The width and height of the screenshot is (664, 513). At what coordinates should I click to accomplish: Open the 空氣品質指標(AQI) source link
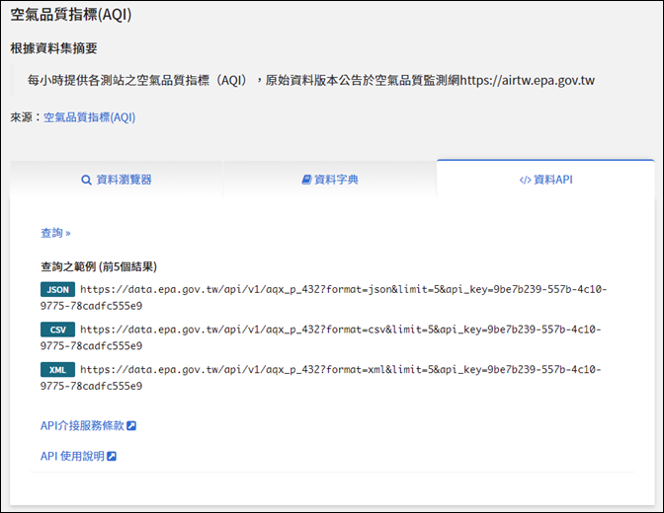click(x=89, y=117)
